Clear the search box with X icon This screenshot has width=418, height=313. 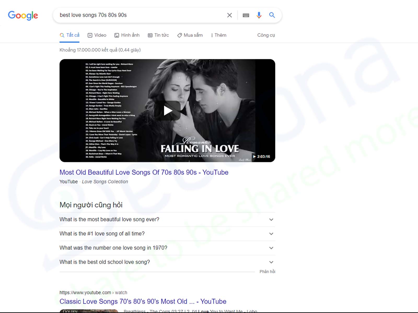[x=229, y=15]
